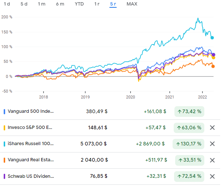The height and width of the screenshot is (187, 222).
Task: Select the 1 d time range
Action: [x=7, y=4]
